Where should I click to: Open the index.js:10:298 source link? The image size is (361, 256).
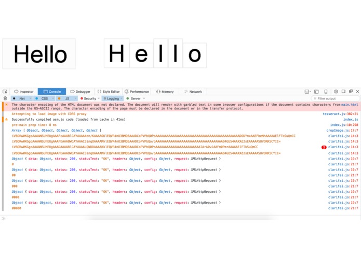point(344,125)
